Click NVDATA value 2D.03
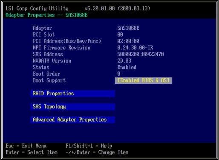Image resolution: width=219 pixels, height=160 pixels. (124, 61)
